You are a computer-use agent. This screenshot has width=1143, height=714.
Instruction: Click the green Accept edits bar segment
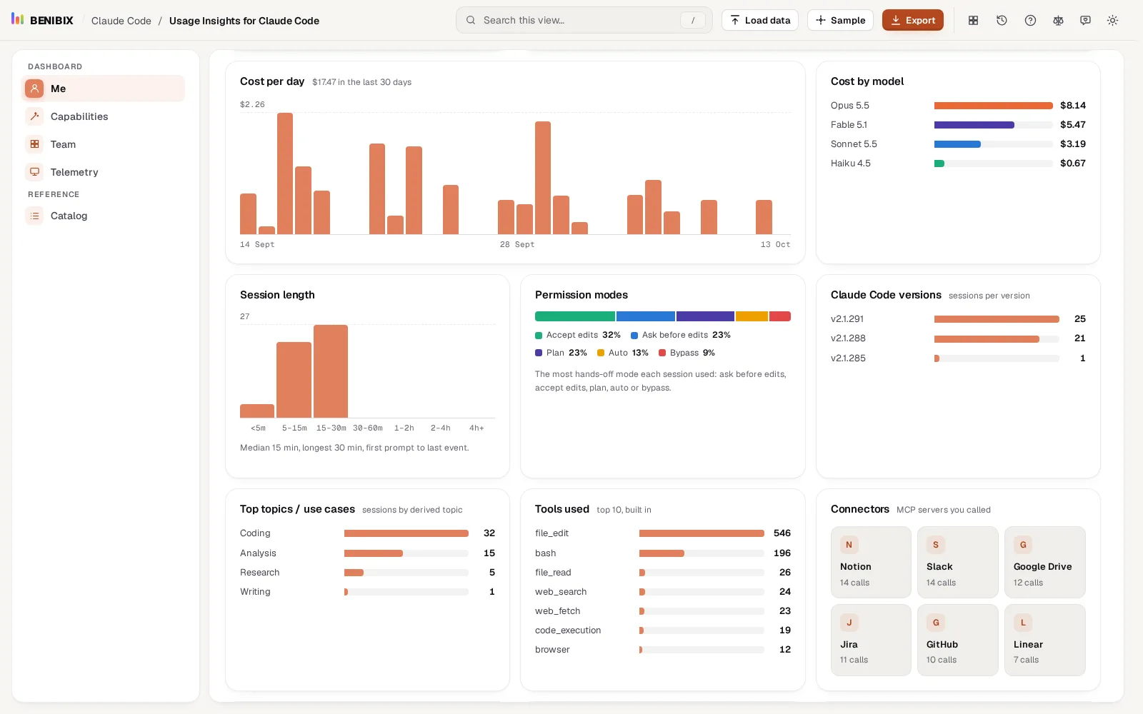coord(575,316)
